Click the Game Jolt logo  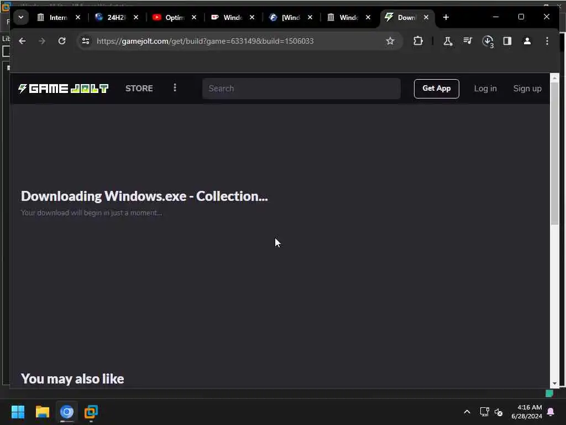63,89
